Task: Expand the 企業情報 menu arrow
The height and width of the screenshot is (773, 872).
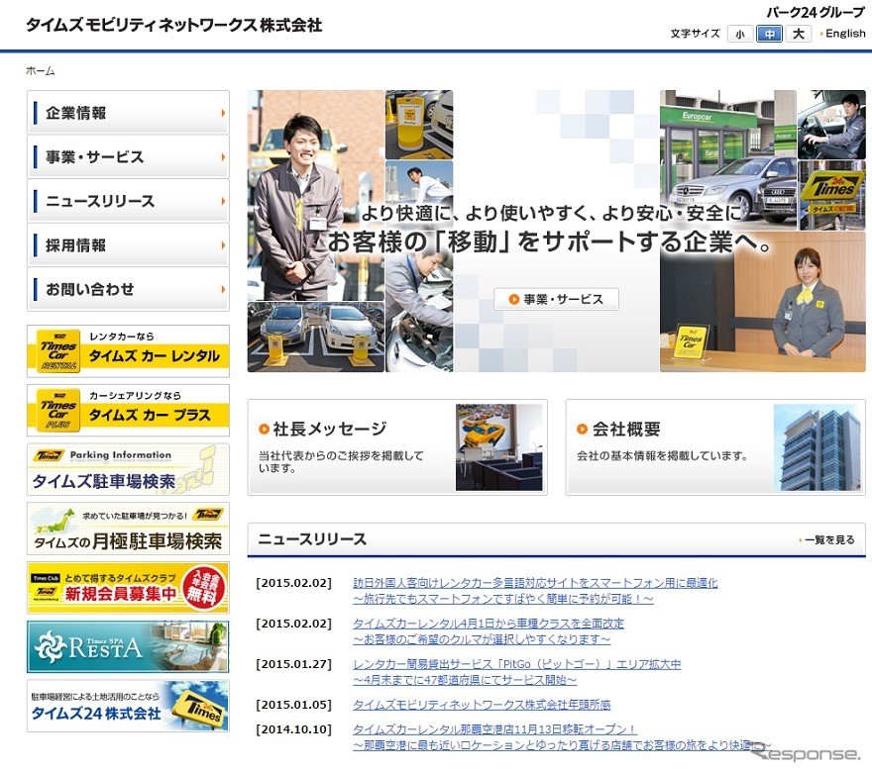Action: pyautogui.click(x=223, y=113)
